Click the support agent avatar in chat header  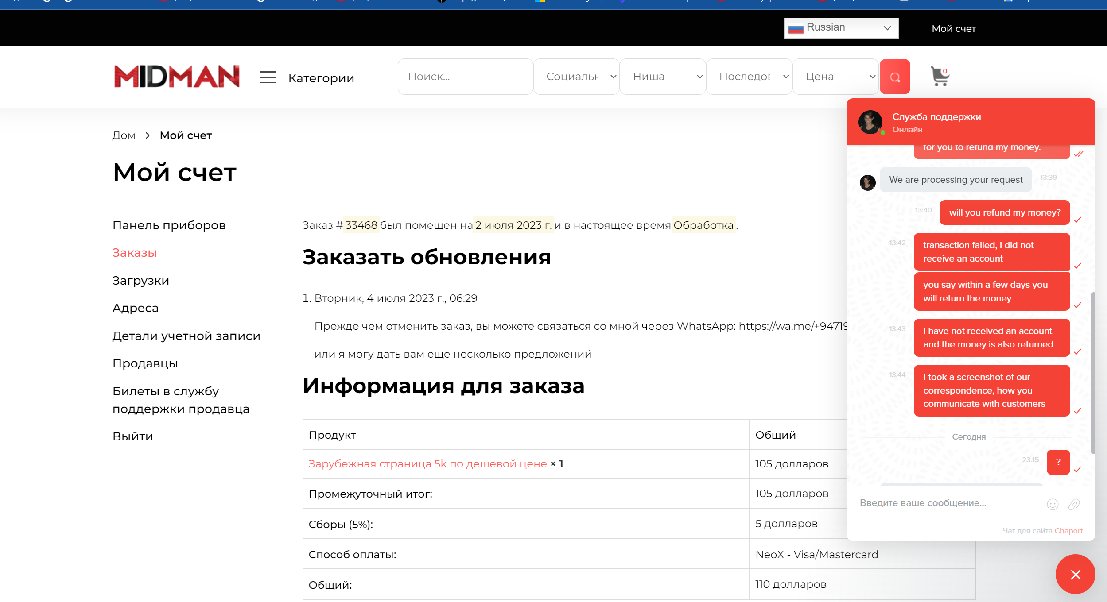click(870, 122)
